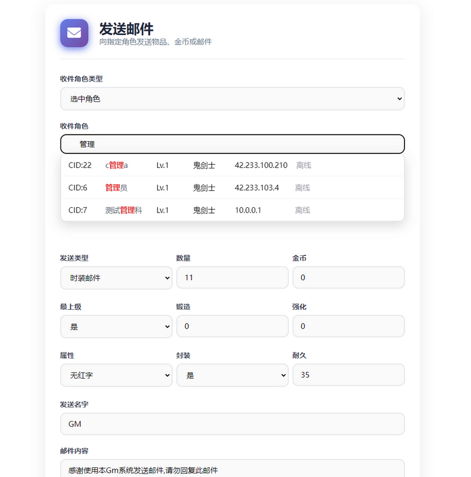Expand the 最上级 dropdown
This screenshot has width=471, height=477.
coord(116,327)
